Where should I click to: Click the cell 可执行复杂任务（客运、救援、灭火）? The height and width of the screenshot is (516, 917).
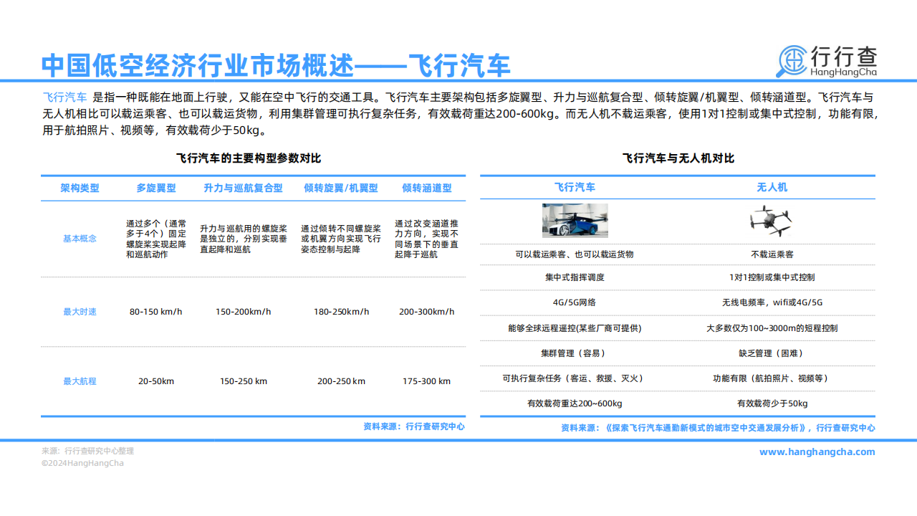tap(575, 378)
